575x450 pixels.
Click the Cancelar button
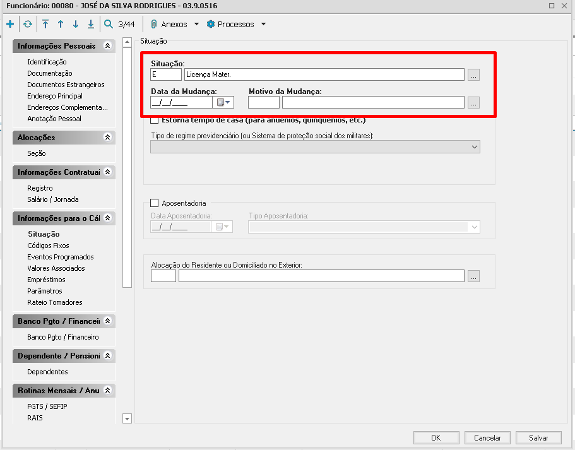(x=487, y=438)
